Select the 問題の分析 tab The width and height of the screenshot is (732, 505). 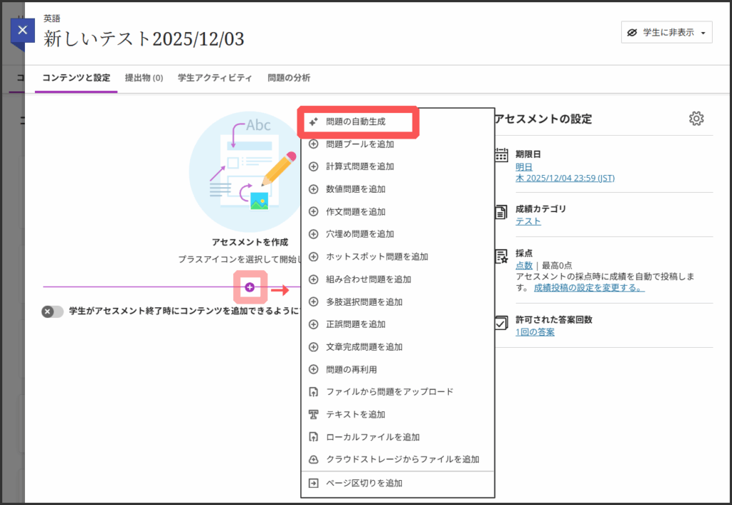289,78
